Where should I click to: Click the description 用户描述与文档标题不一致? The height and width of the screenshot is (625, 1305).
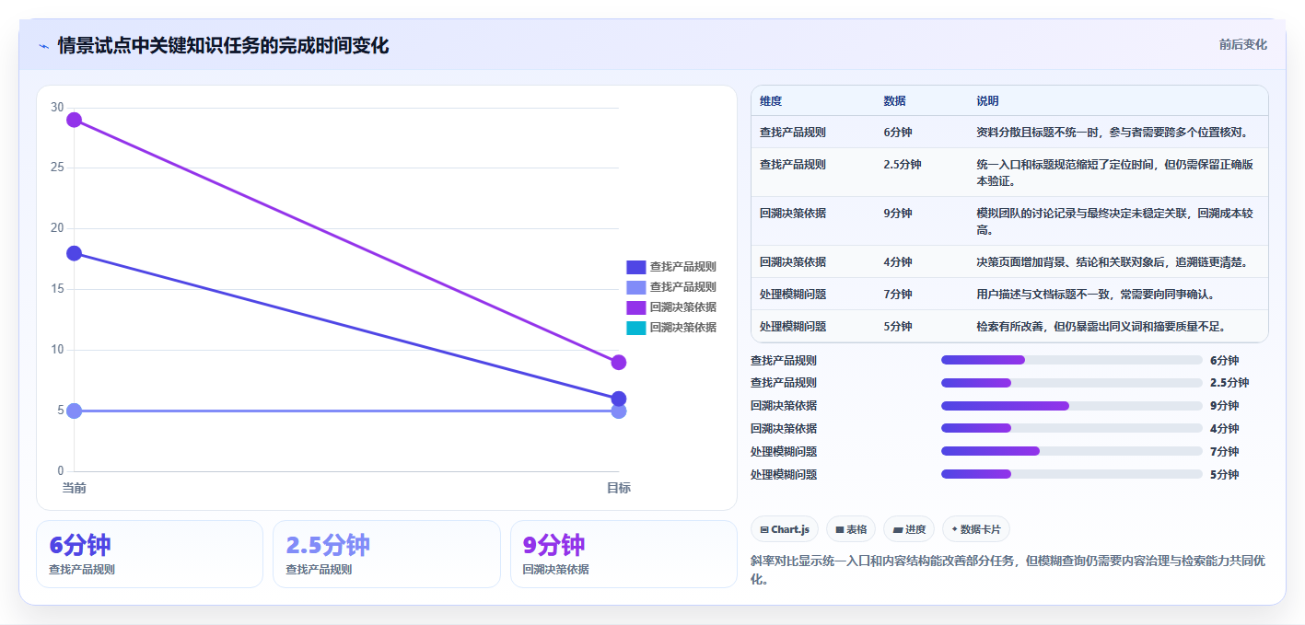[1096, 294]
